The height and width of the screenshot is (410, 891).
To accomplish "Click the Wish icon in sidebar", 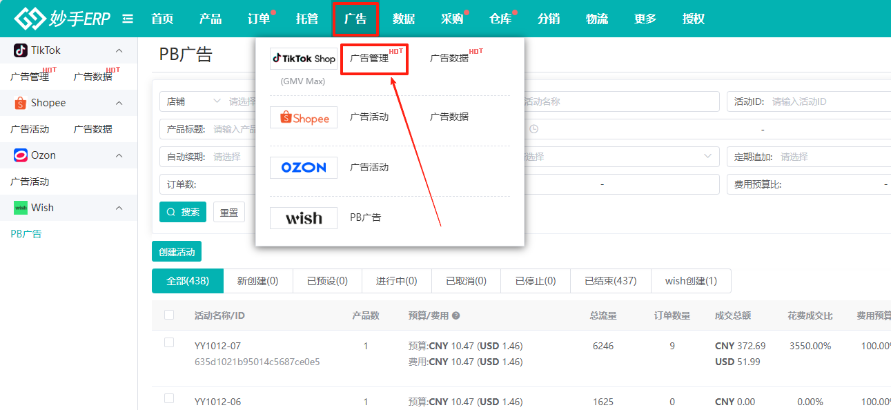I will tap(21, 208).
